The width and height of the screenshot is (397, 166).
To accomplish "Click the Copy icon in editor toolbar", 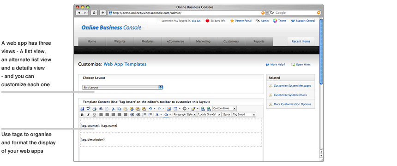I will click(x=119, y=109).
